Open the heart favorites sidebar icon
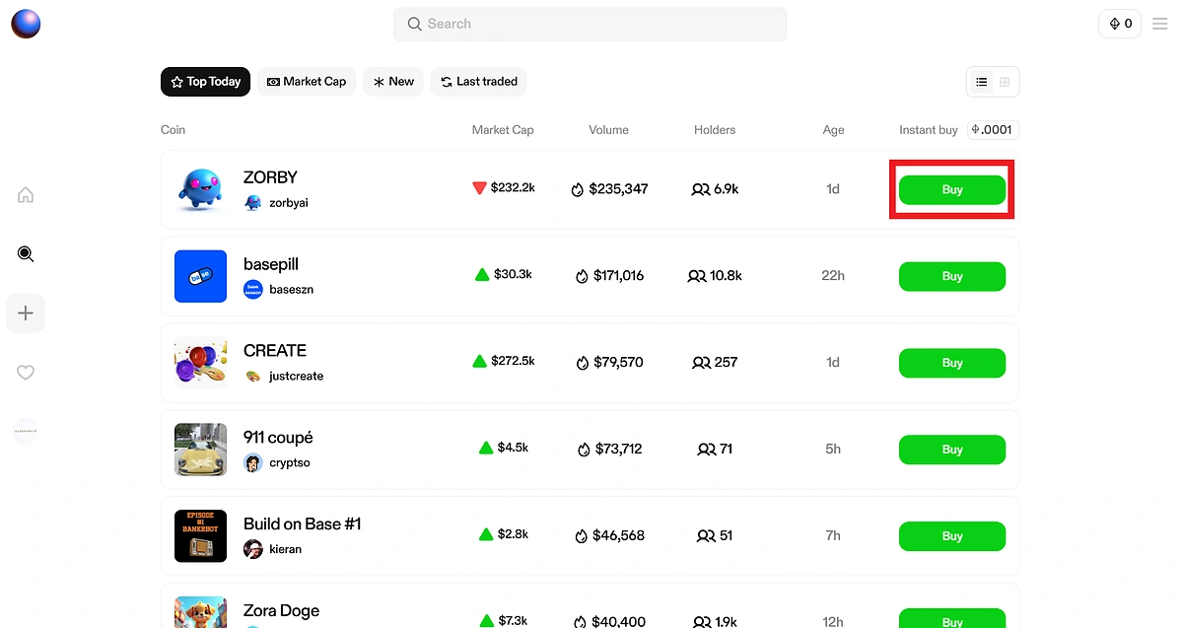Image resolution: width=1183 pixels, height=628 pixels. click(x=26, y=373)
